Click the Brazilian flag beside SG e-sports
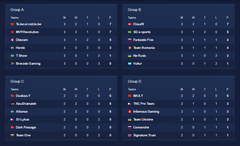This screenshot has width=240, height=146. tap(130, 32)
